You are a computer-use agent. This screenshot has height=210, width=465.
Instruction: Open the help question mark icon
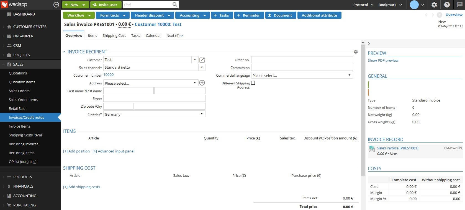(447, 5)
